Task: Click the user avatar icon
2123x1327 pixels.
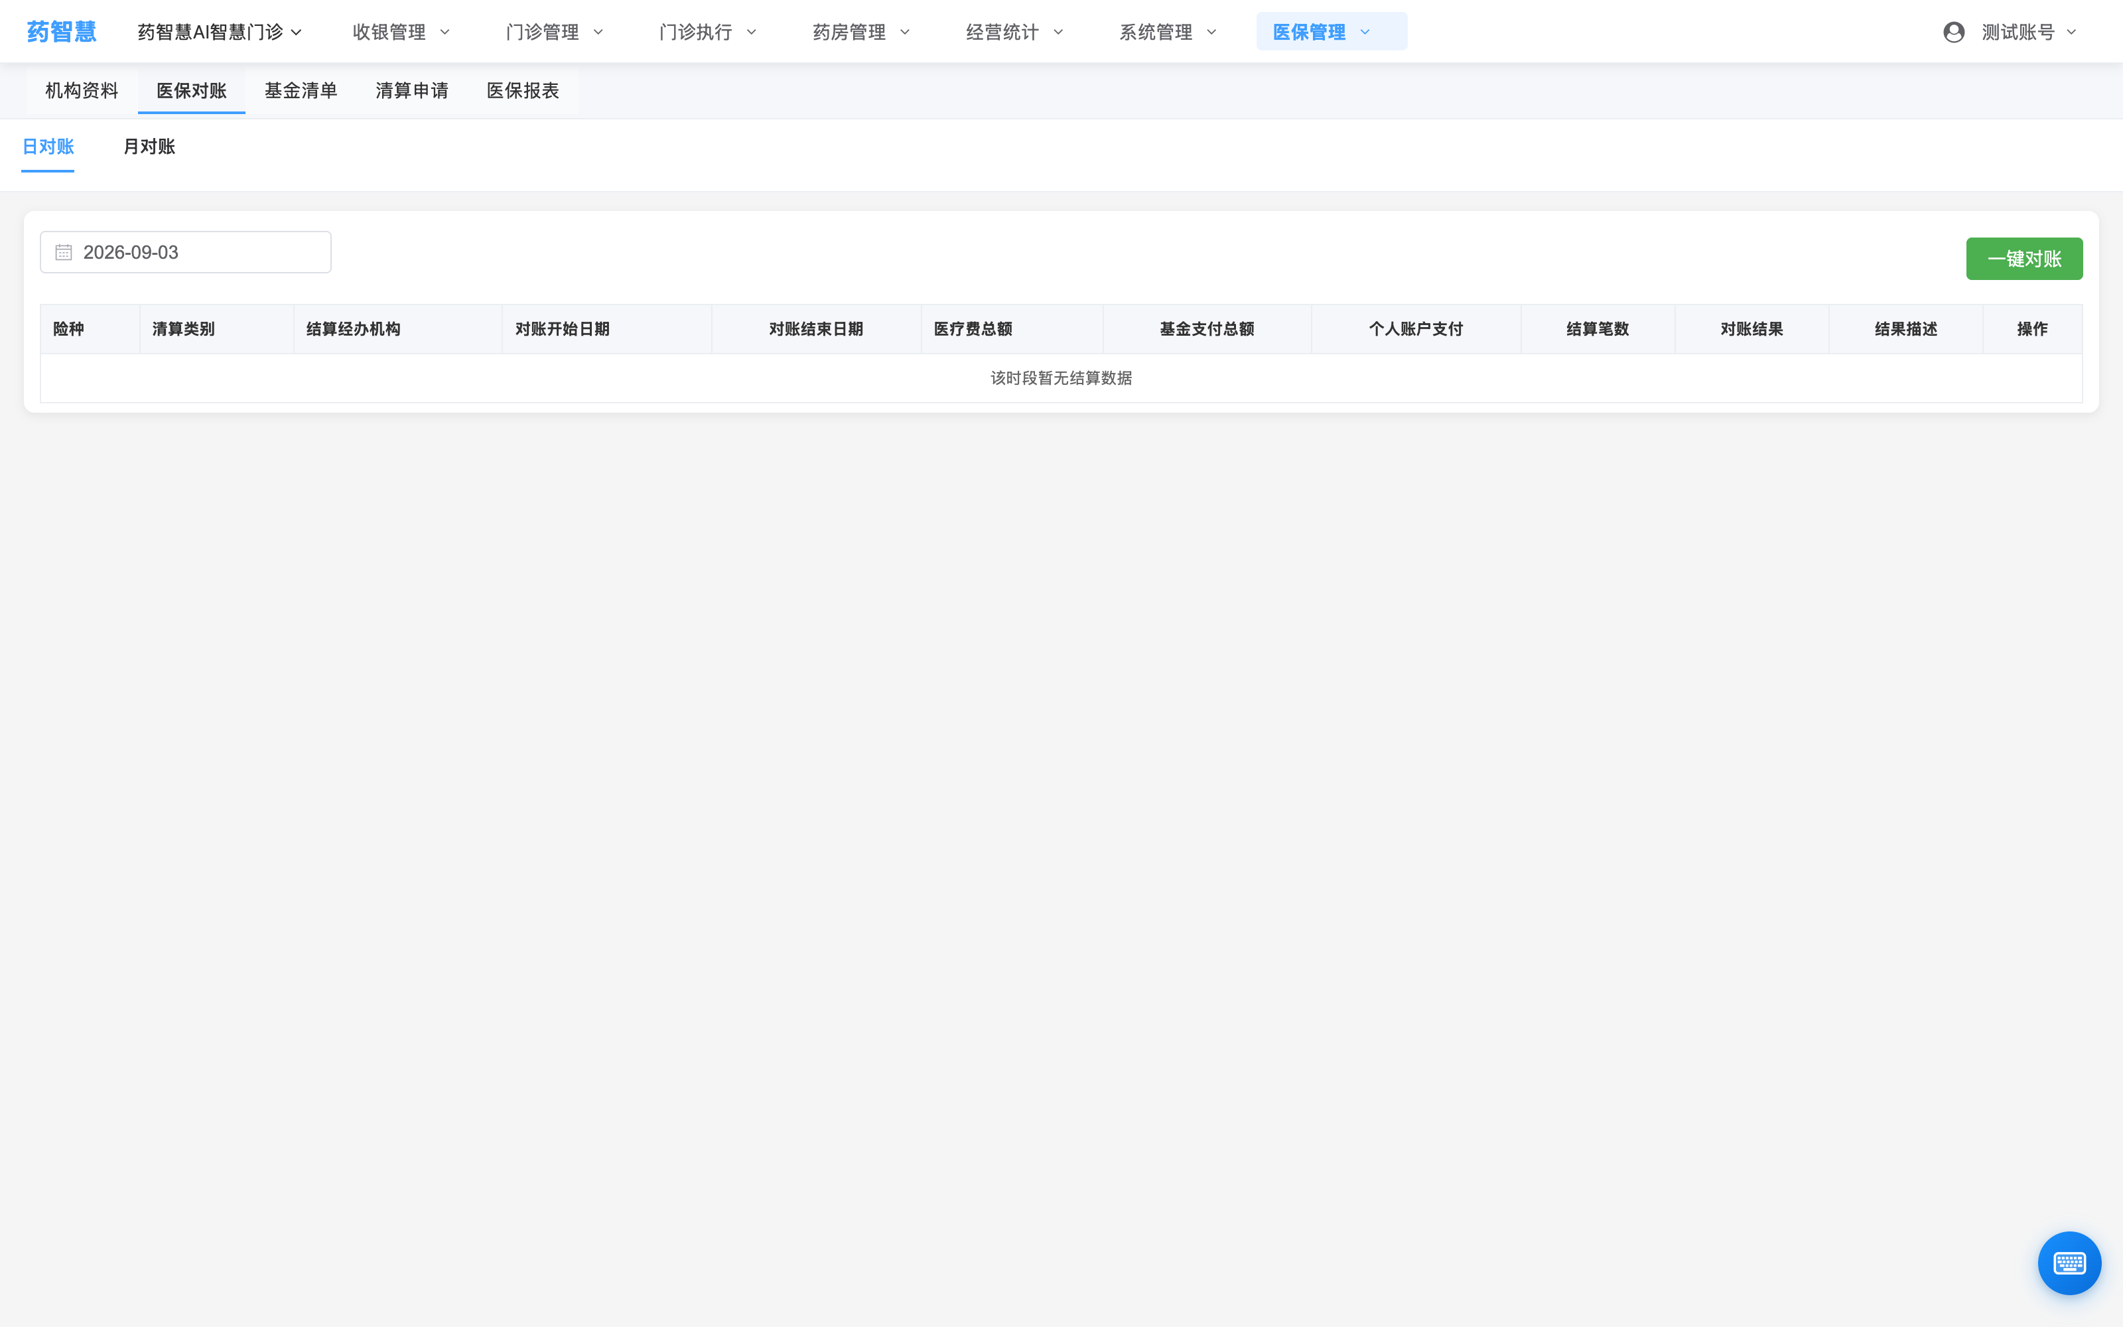Action: click(x=1954, y=33)
